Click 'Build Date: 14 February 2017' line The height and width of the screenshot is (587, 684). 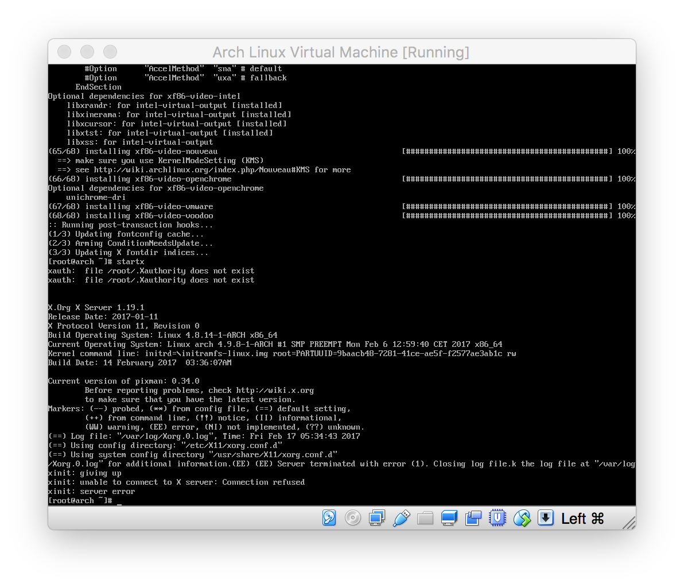pyautogui.click(x=139, y=363)
